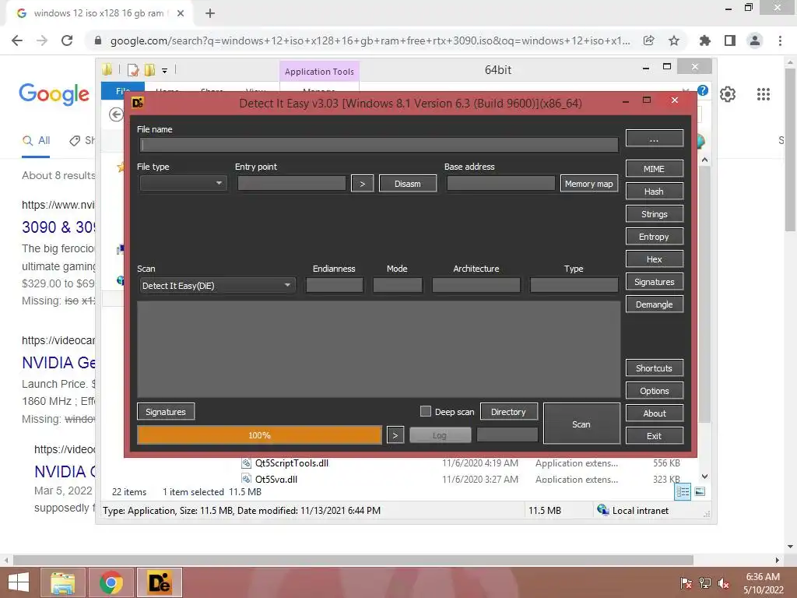Click the Explorer vertical scrollbar
Viewport: 797px width, 598px height.
(704, 295)
